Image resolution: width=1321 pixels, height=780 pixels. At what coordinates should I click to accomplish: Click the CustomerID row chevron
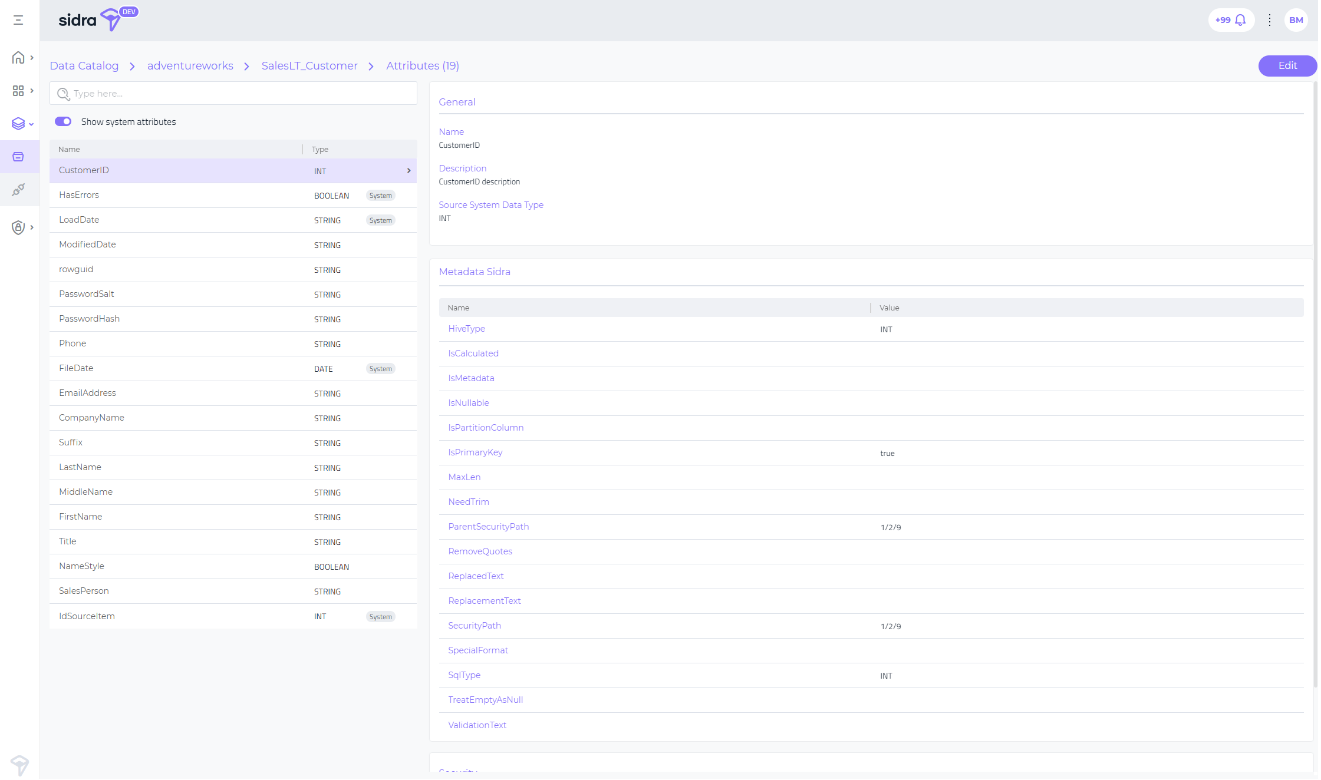409,171
